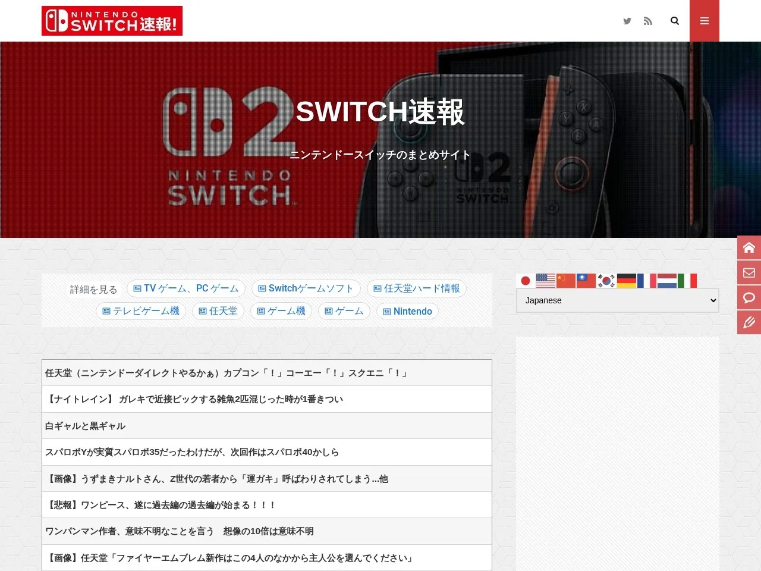Click the SWITCH速報 hero title
The image size is (761, 571).
coord(380,112)
